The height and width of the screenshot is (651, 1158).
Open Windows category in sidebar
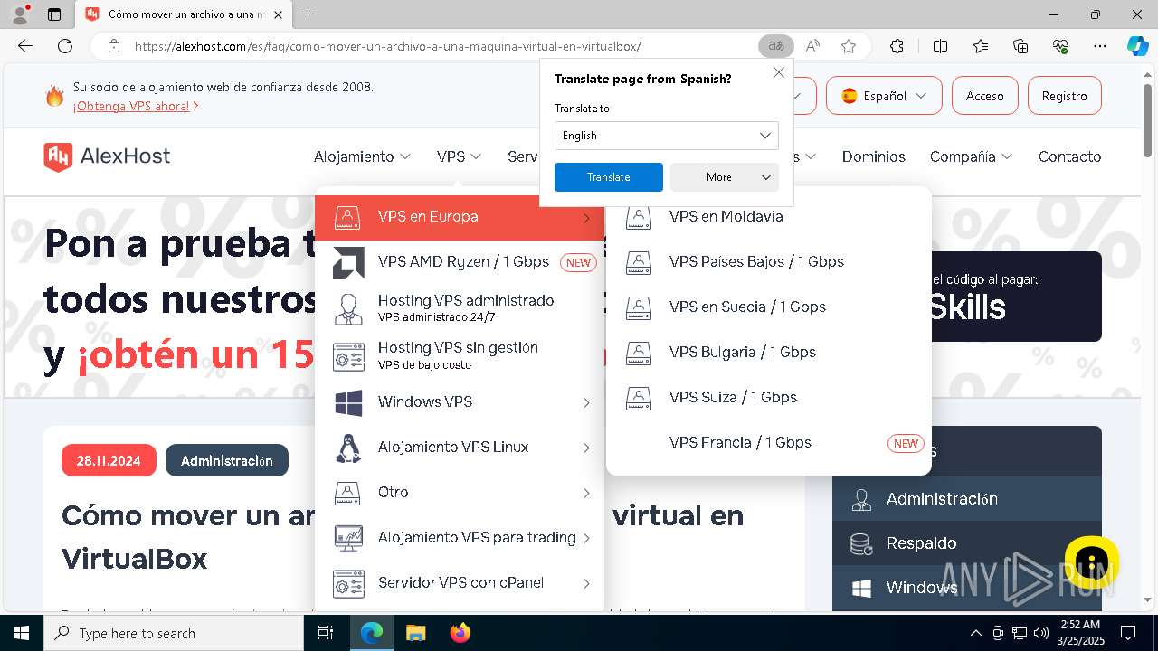pos(967,588)
